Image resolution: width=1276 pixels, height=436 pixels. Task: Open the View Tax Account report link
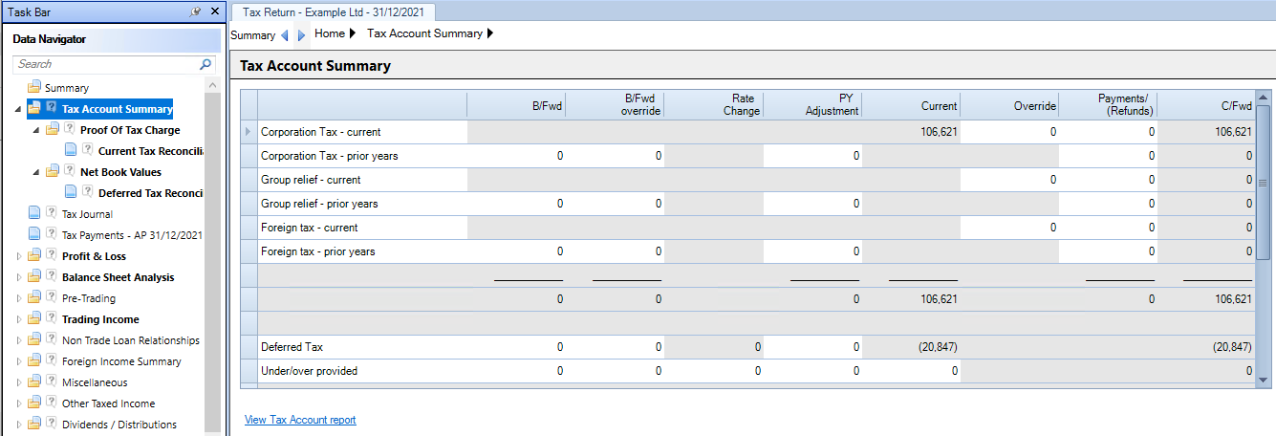point(300,420)
